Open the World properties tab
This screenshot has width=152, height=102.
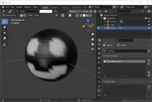coord(99,62)
